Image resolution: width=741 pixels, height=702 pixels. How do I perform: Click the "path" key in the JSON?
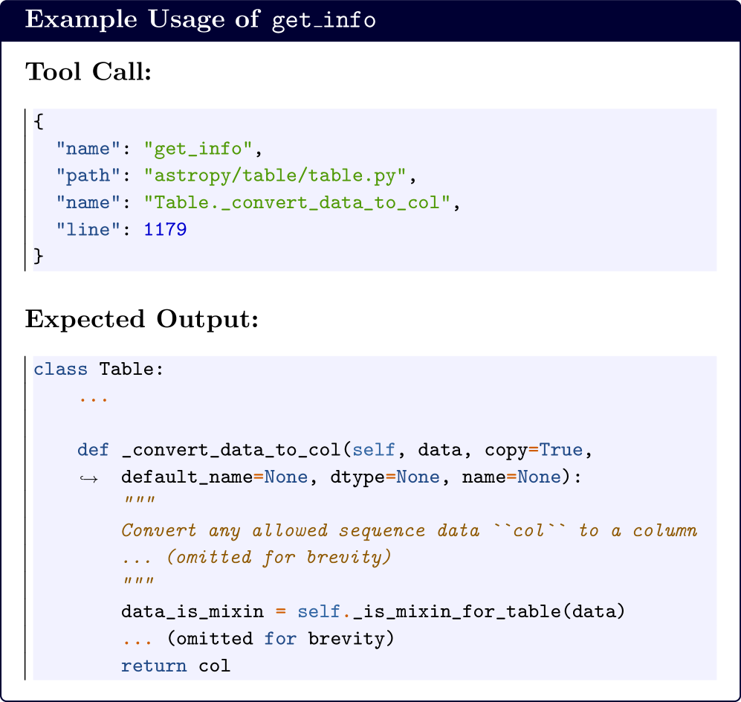click(x=88, y=175)
